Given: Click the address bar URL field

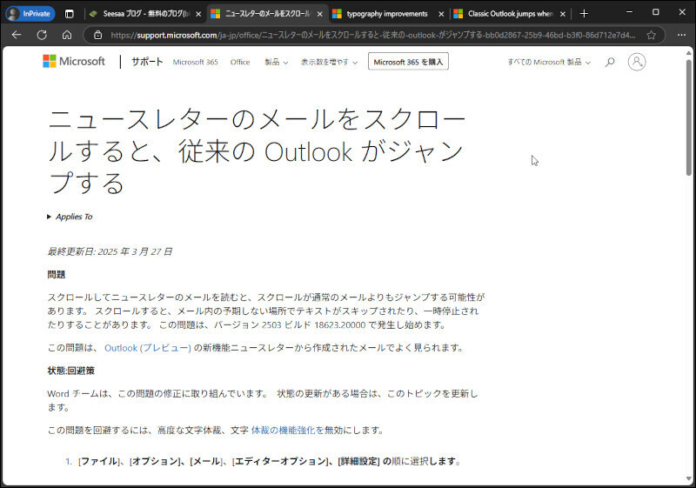Looking at the screenshot, I should [x=373, y=35].
